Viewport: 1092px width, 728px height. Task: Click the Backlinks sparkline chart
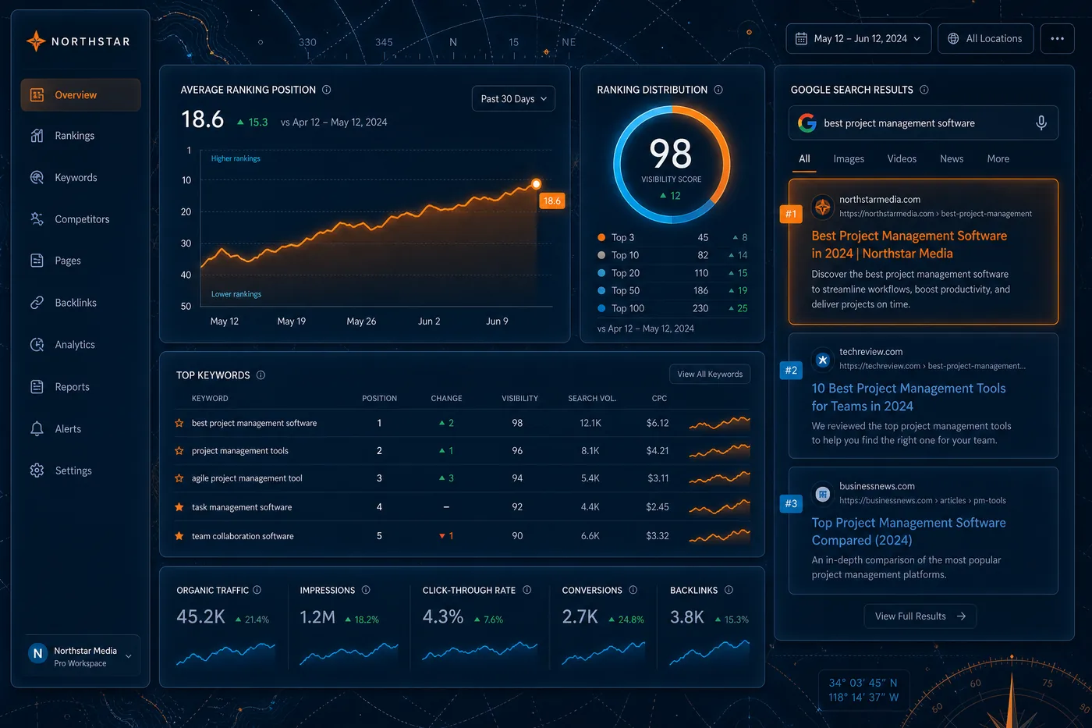[x=709, y=652]
